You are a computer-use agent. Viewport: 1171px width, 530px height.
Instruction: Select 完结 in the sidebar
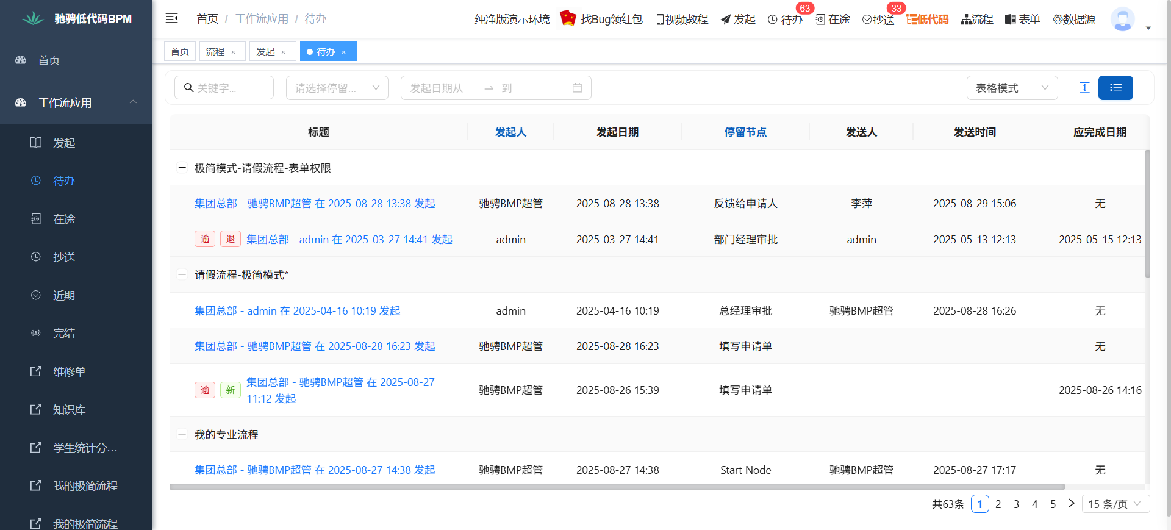coord(76,333)
